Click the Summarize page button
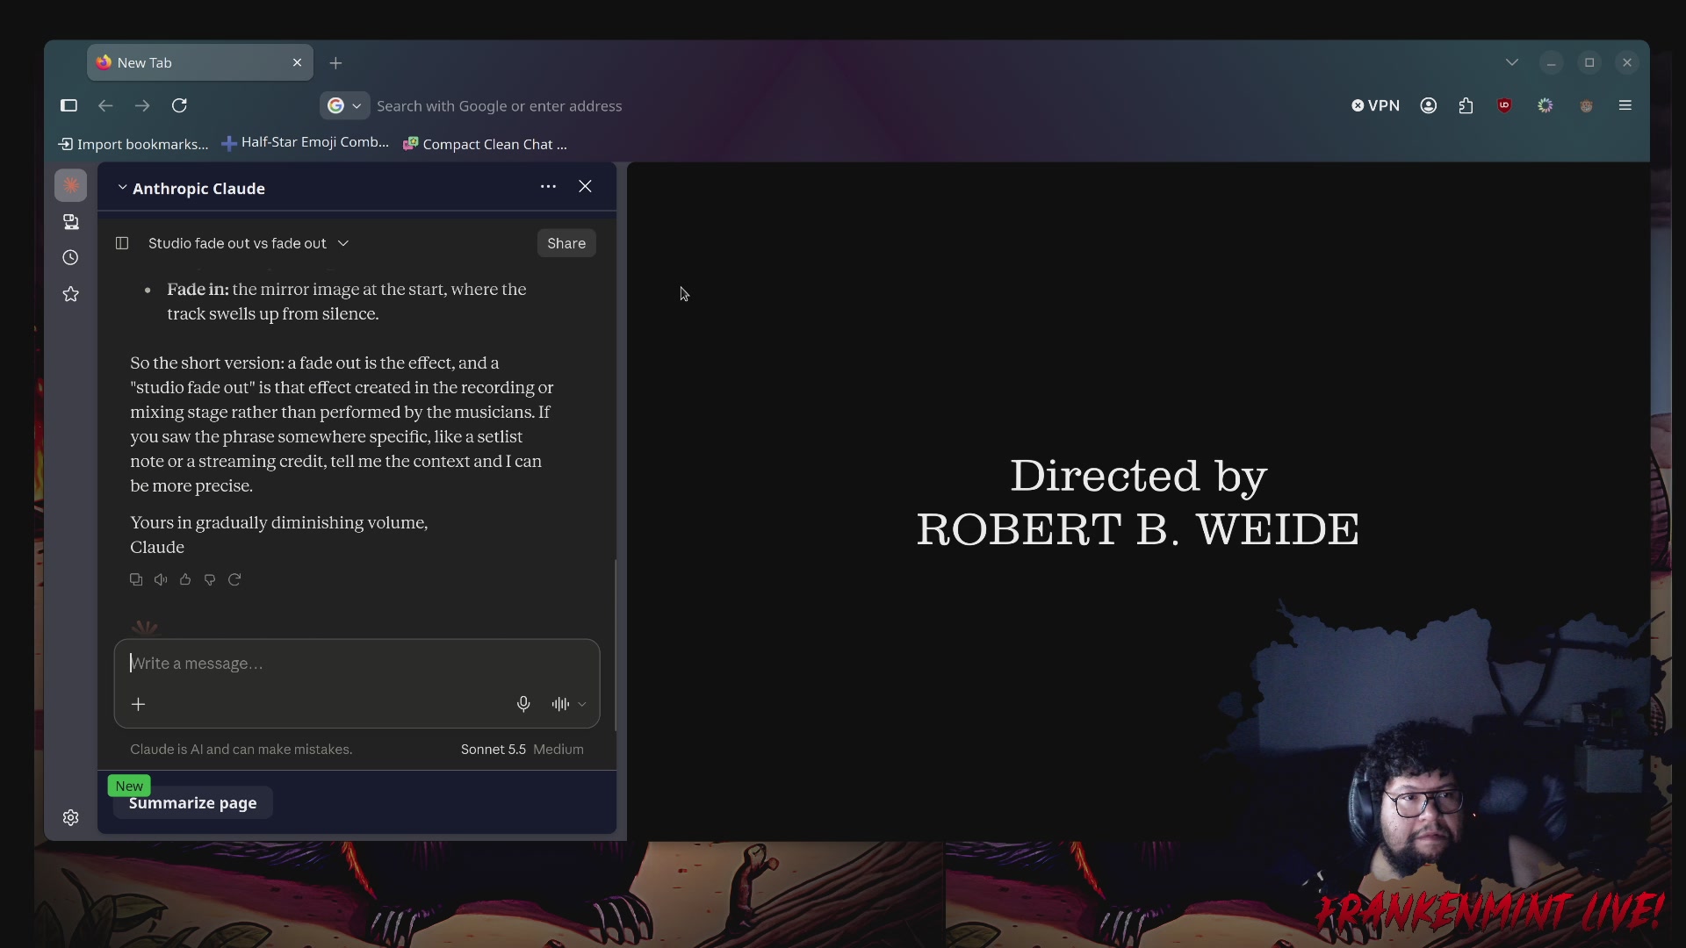1686x948 pixels. pyautogui.click(x=192, y=802)
